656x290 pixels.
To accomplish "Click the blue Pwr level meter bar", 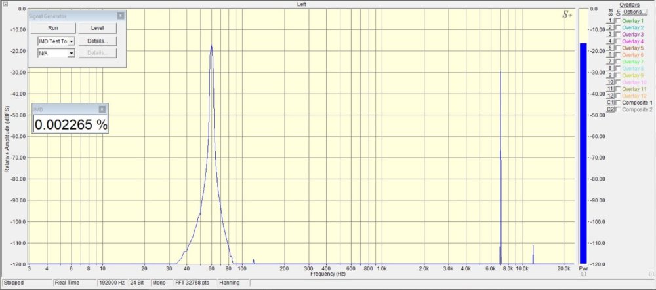I will (583, 151).
